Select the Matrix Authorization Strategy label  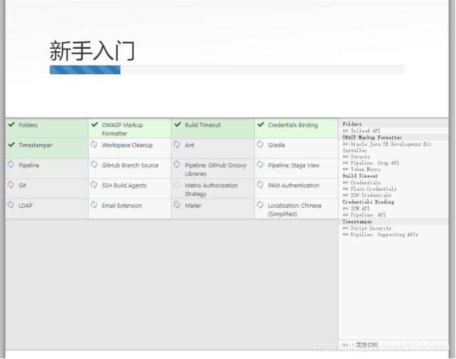(x=211, y=189)
